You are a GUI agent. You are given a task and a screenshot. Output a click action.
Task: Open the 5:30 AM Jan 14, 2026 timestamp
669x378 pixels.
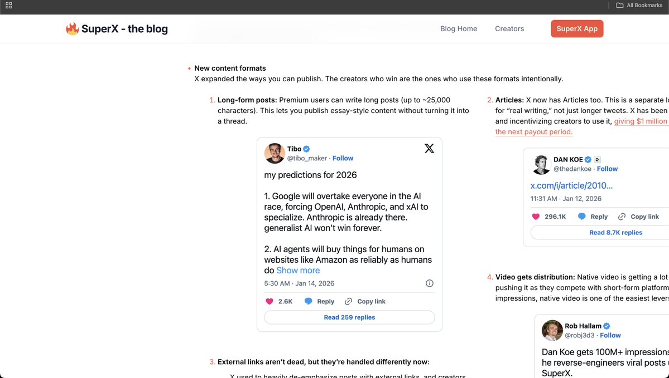(x=299, y=283)
